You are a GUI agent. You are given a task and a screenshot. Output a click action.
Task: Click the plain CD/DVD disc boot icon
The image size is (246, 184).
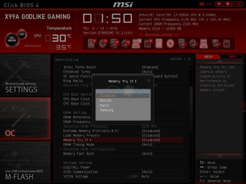tap(170, 44)
